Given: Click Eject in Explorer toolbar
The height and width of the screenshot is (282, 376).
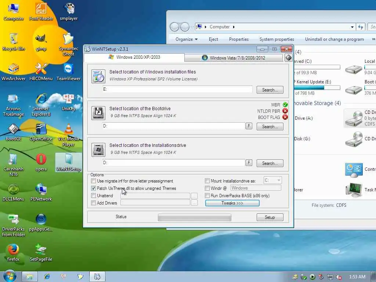Looking at the screenshot, I should [213, 39].
